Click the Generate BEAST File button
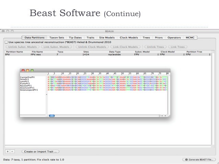The height and width of the screenshot is (164, 219). [199, 160]
